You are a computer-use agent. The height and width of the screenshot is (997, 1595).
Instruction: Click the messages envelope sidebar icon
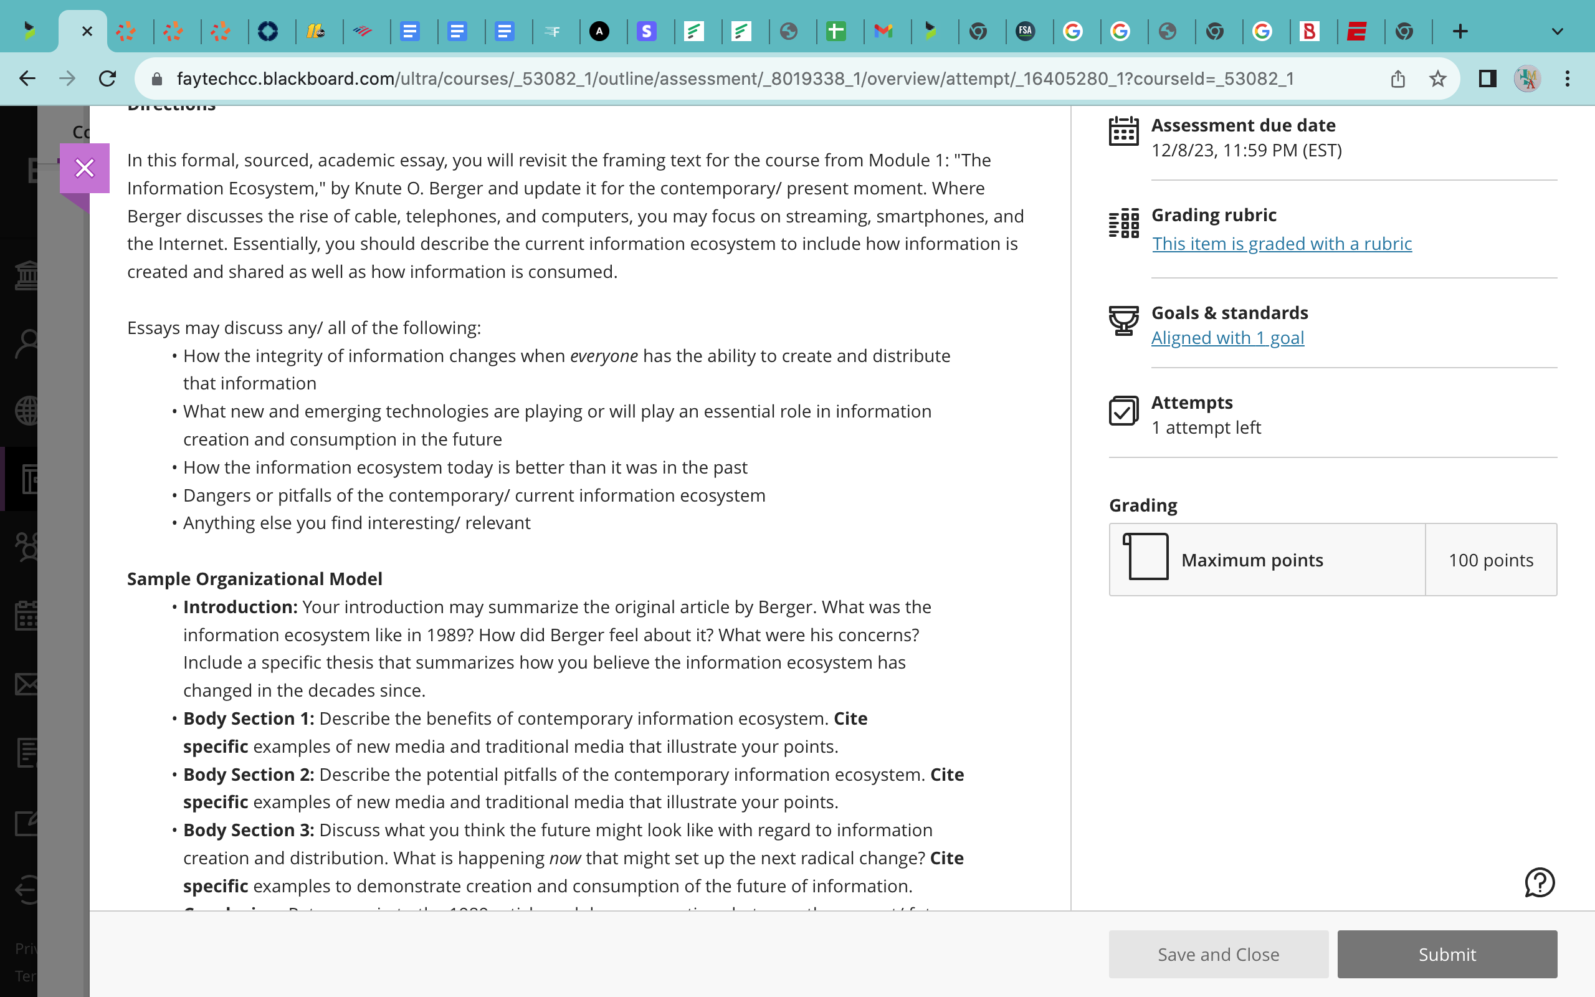(x=26, y=684)
